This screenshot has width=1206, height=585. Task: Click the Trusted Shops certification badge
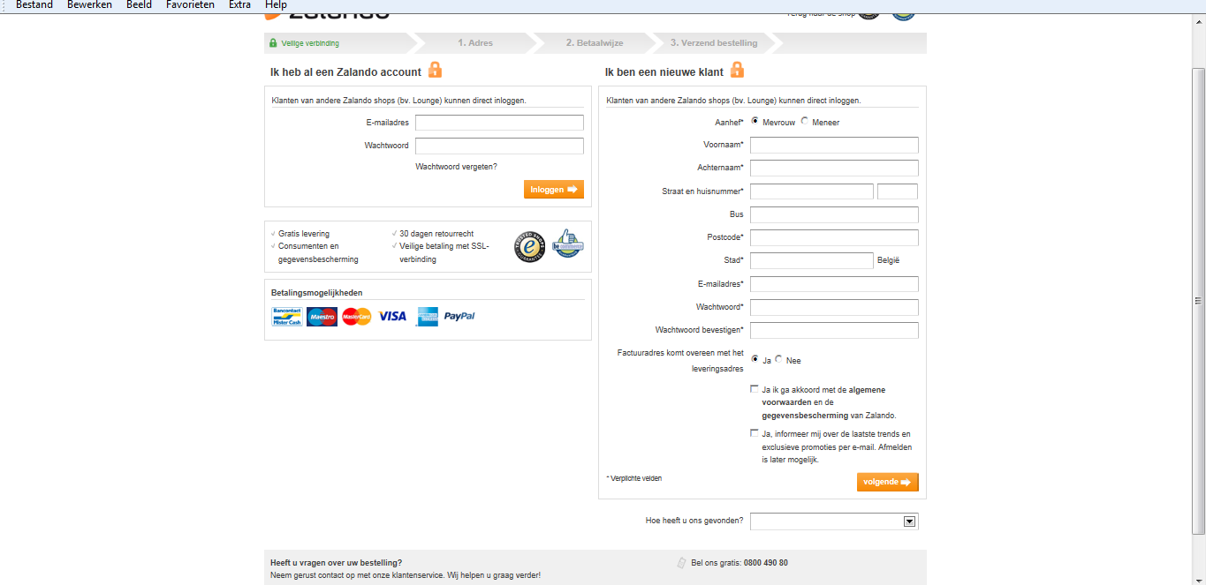click(528, 246)
